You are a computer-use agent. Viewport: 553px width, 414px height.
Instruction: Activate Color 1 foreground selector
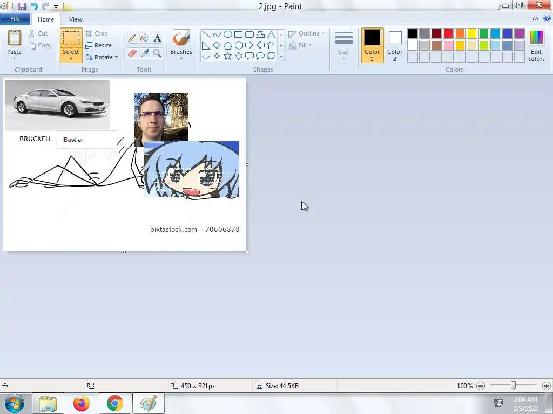click(372, 45)
